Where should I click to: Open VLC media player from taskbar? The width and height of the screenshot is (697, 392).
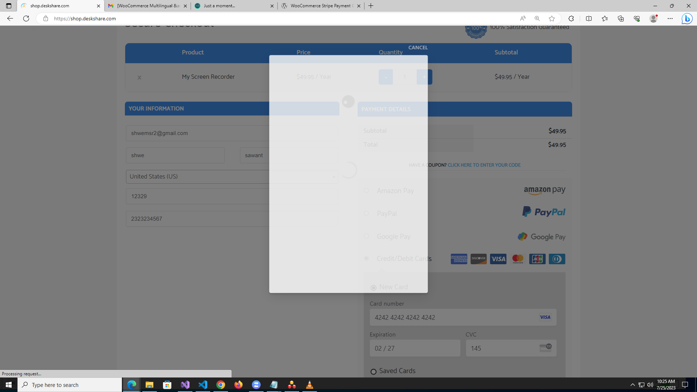click(x=309, y=385)
